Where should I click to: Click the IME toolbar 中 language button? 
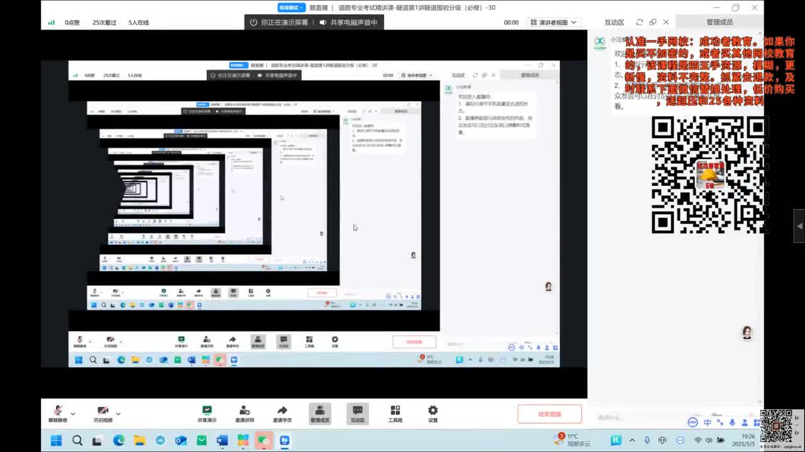click(708, 422)
